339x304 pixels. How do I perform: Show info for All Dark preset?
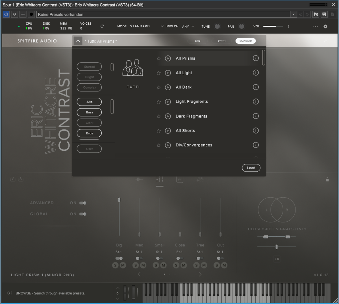[x=256, y=87]
